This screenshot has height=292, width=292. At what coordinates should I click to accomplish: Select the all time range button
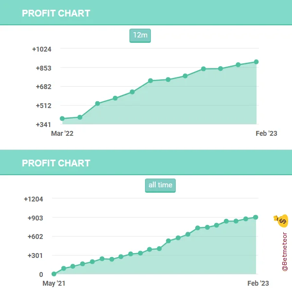click(160, 185)
